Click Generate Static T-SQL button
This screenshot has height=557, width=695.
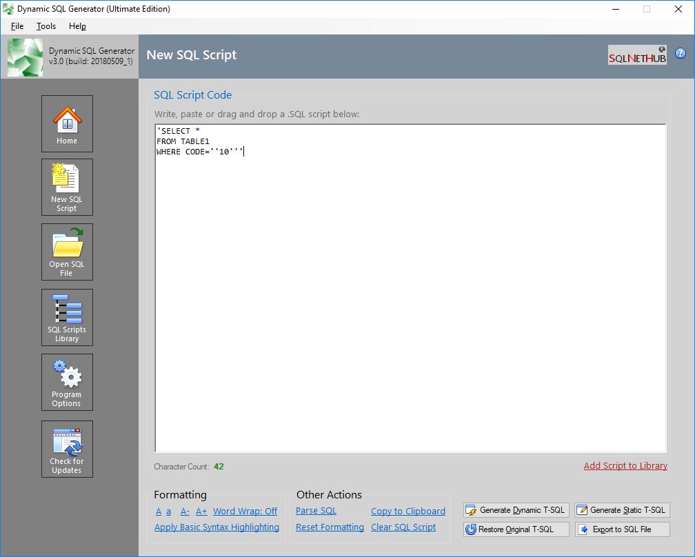pyautogui.click(x=623, y=510)
